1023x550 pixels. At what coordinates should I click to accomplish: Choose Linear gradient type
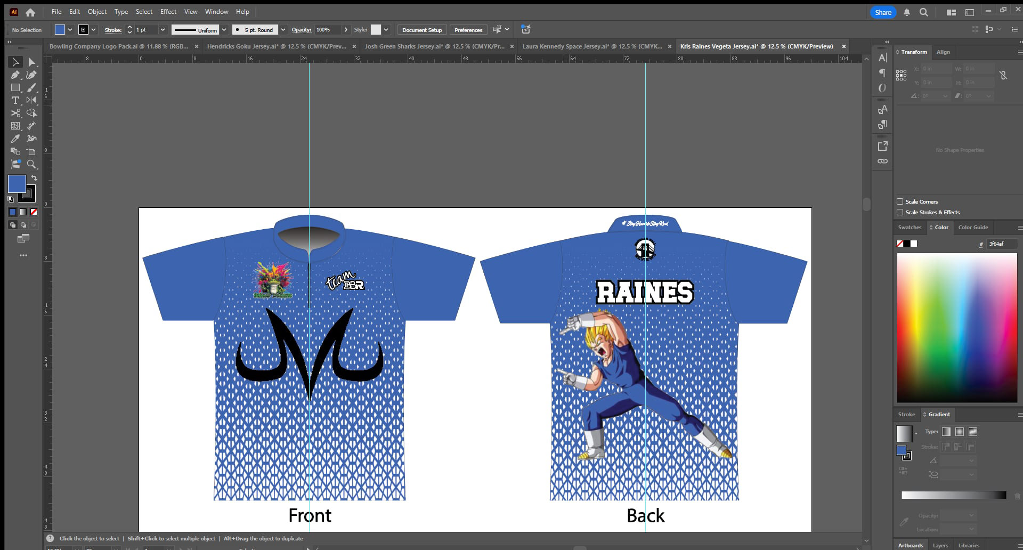click(946, 432)
